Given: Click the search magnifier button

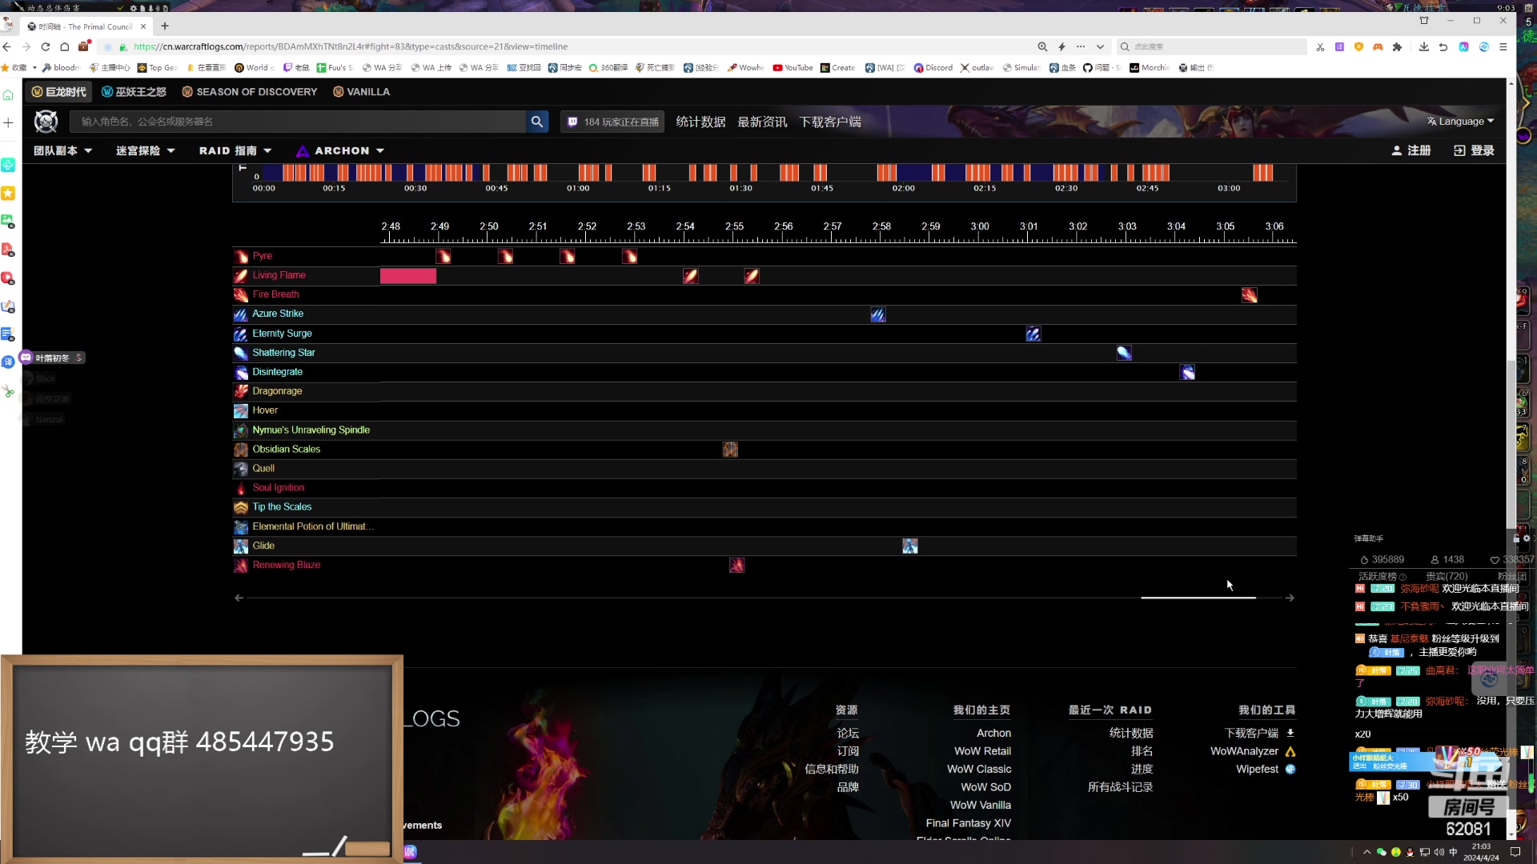Looking at the screenshot, I should coord(536,122).
